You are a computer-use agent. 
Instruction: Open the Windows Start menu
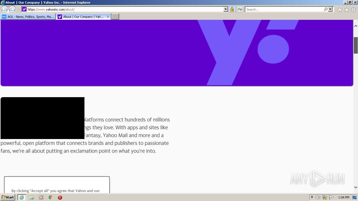[x=8, y=197]
